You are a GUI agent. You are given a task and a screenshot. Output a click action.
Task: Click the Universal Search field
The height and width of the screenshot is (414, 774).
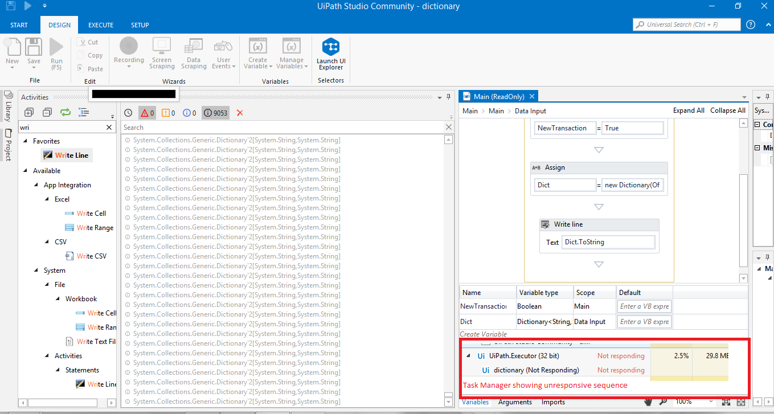686,24
